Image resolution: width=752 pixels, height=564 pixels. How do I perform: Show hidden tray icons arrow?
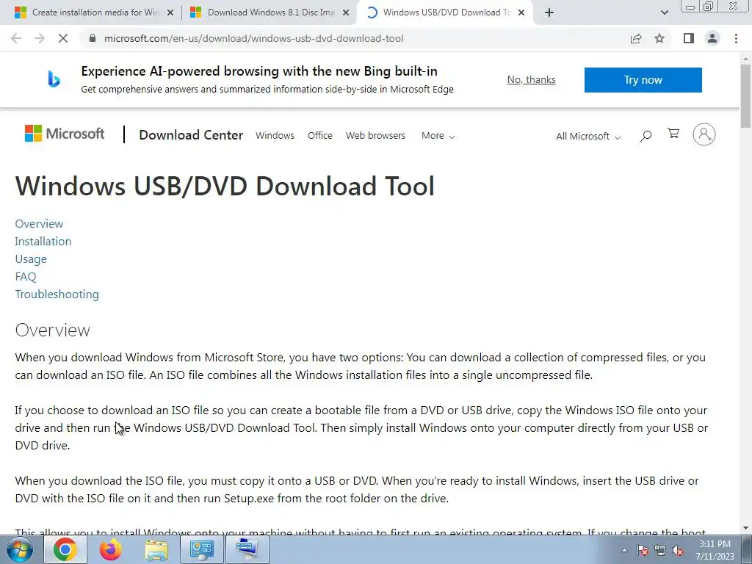click(x=624, y=550)
